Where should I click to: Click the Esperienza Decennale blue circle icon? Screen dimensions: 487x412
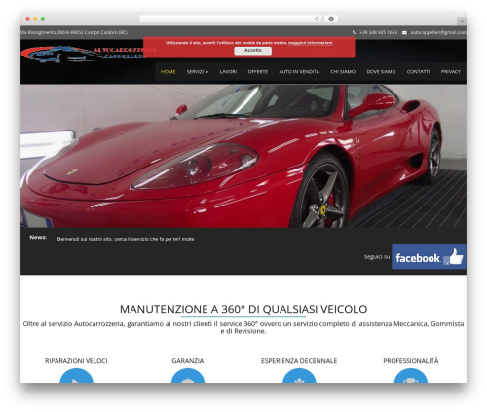(299, 376)
